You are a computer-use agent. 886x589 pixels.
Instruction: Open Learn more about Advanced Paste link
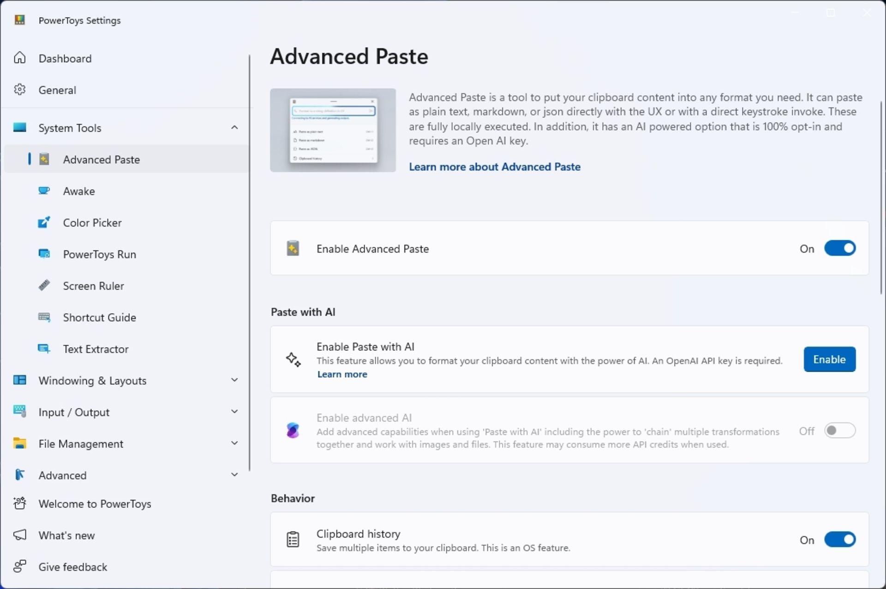coord(494,167)
